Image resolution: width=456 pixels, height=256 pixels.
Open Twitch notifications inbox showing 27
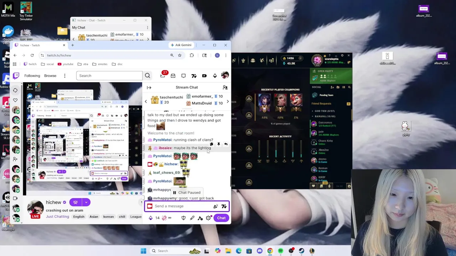[163, 75]
